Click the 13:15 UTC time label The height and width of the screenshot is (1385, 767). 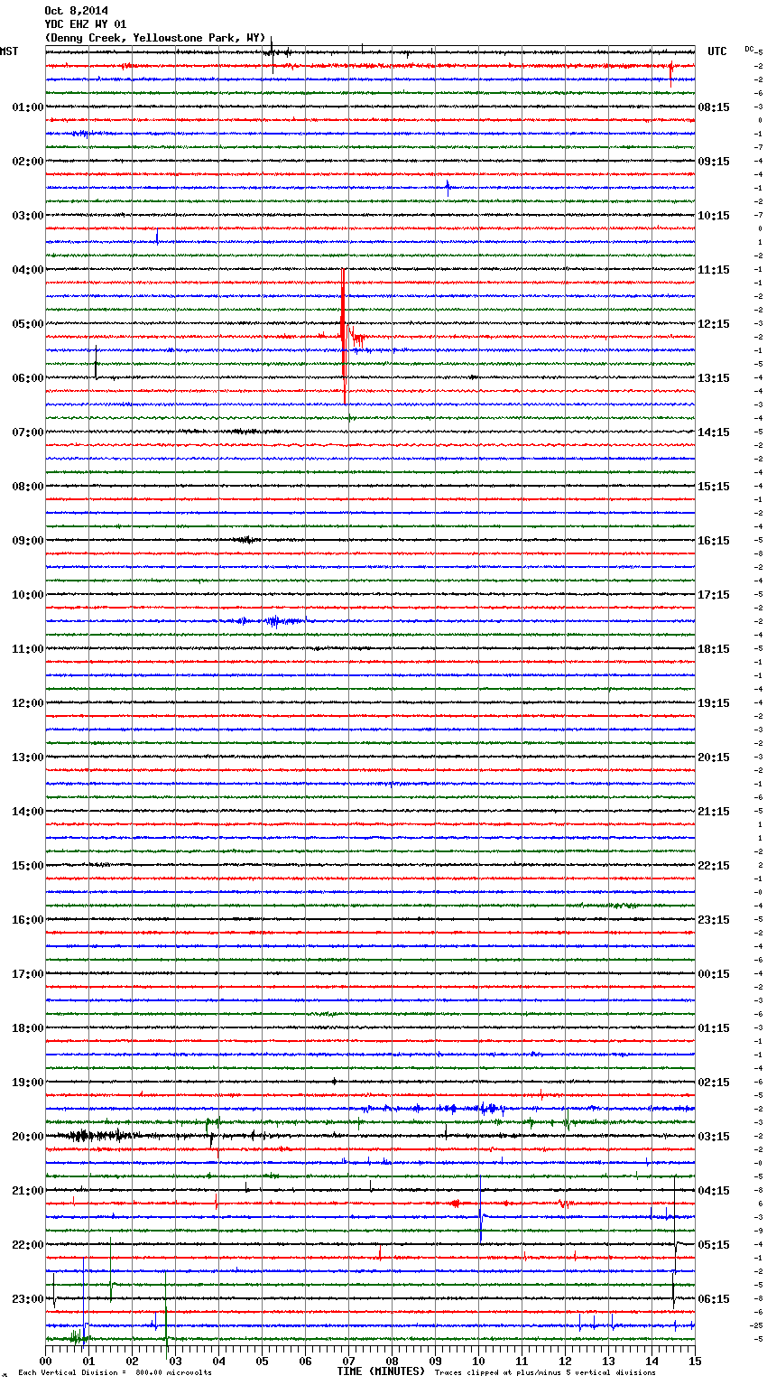click(x=714, y=378)
